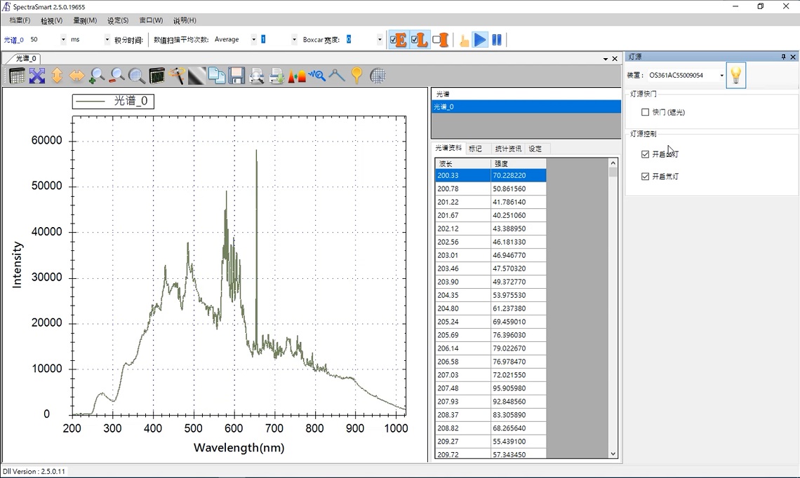Click the printer icon with green arrow
This screenshot has width=800, height=478.
click(276, 76)
